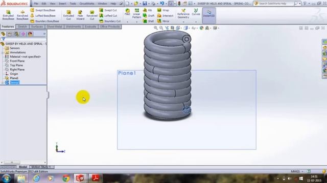This screenshot has width=327, height=183.
Task: Select Material not specified tree item
Action: [25, 56]
